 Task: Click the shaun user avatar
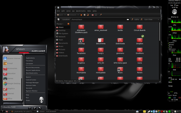pyautogui.click(x=6, y=49)
